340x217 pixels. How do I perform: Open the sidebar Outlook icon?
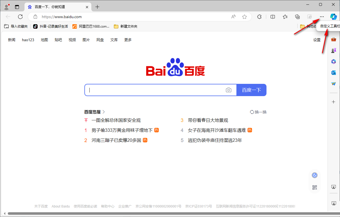tap(334, 73)
